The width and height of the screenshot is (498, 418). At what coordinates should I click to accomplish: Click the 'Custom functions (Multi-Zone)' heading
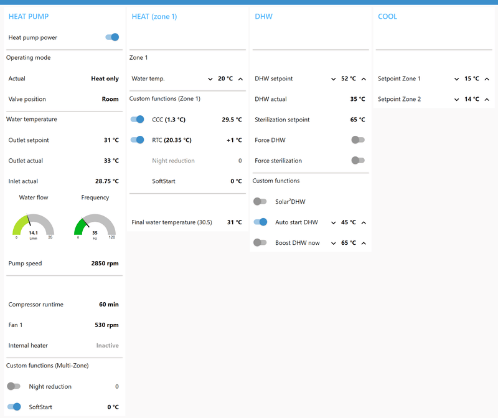pyautogui.click(x=47, y=366)
